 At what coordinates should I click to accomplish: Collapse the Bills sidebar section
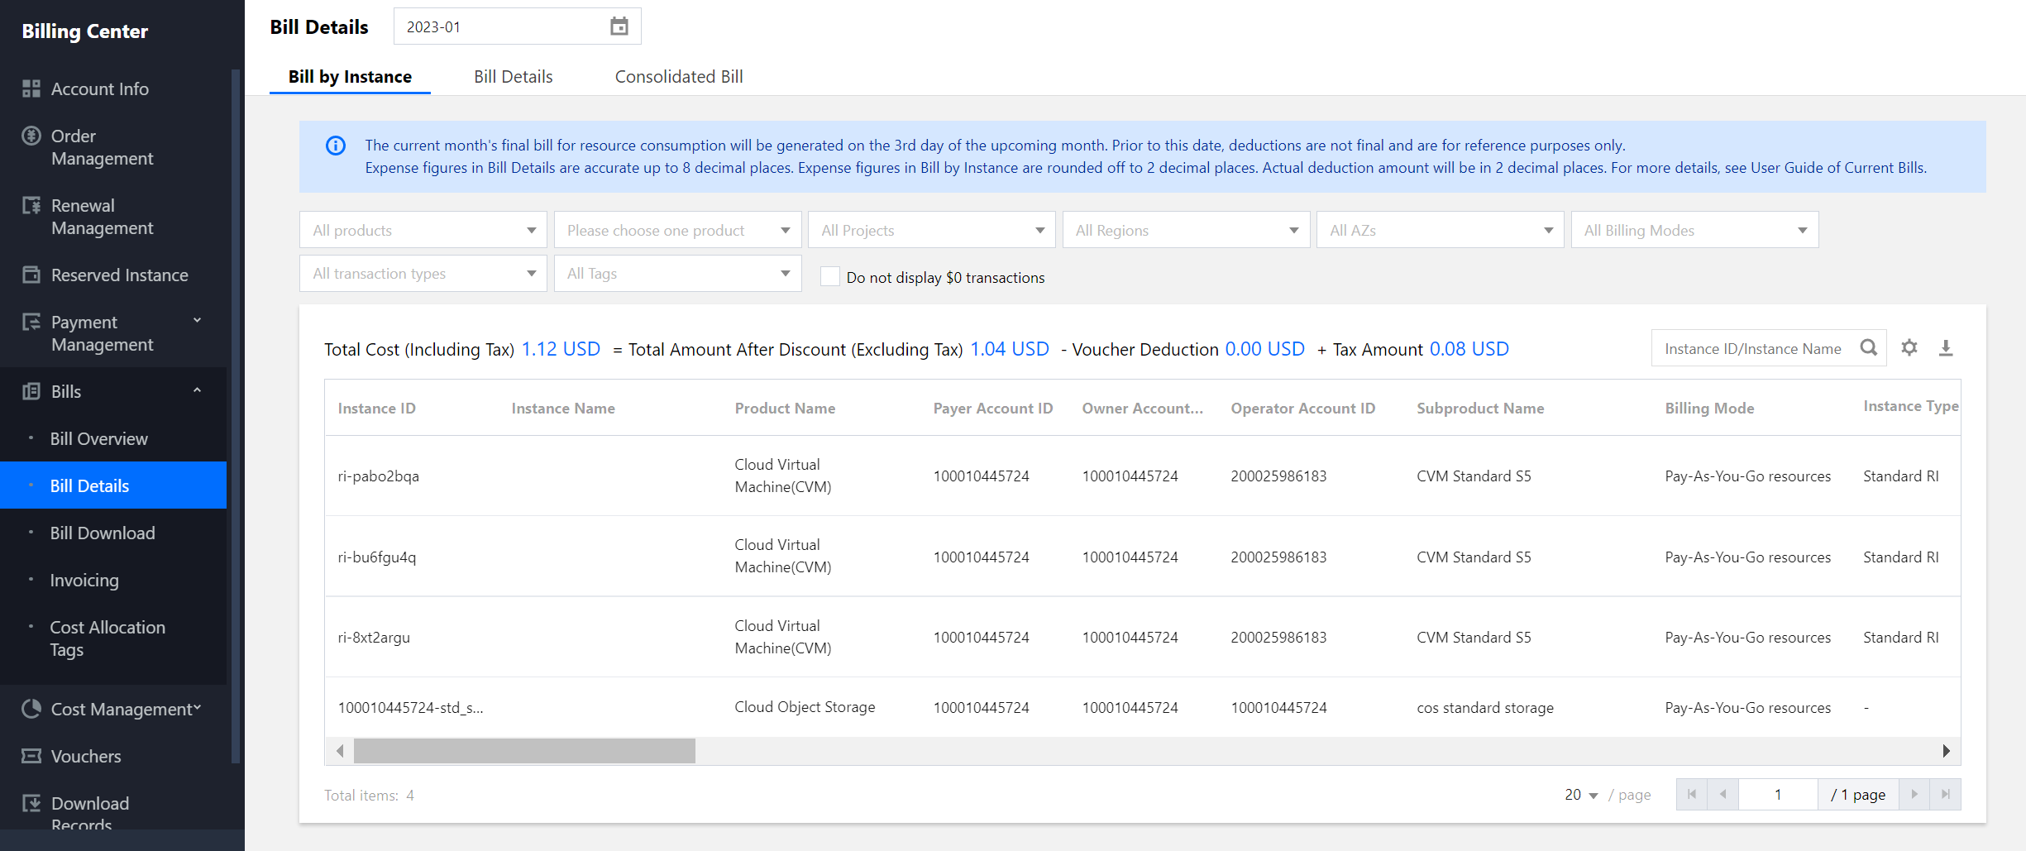(x=197, y=390)
